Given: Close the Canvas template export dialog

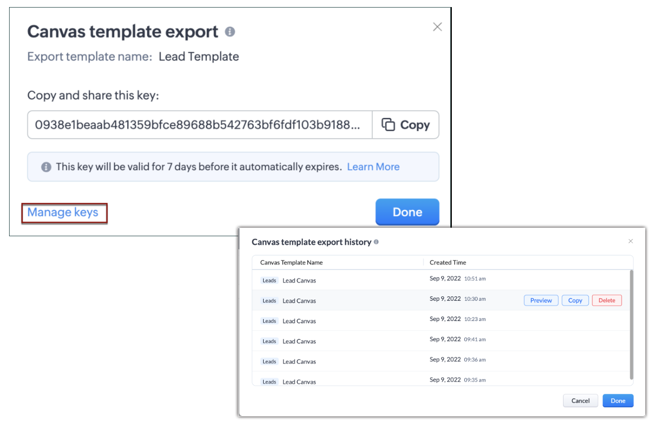Looking at the screenshot, I should point(437,27).
